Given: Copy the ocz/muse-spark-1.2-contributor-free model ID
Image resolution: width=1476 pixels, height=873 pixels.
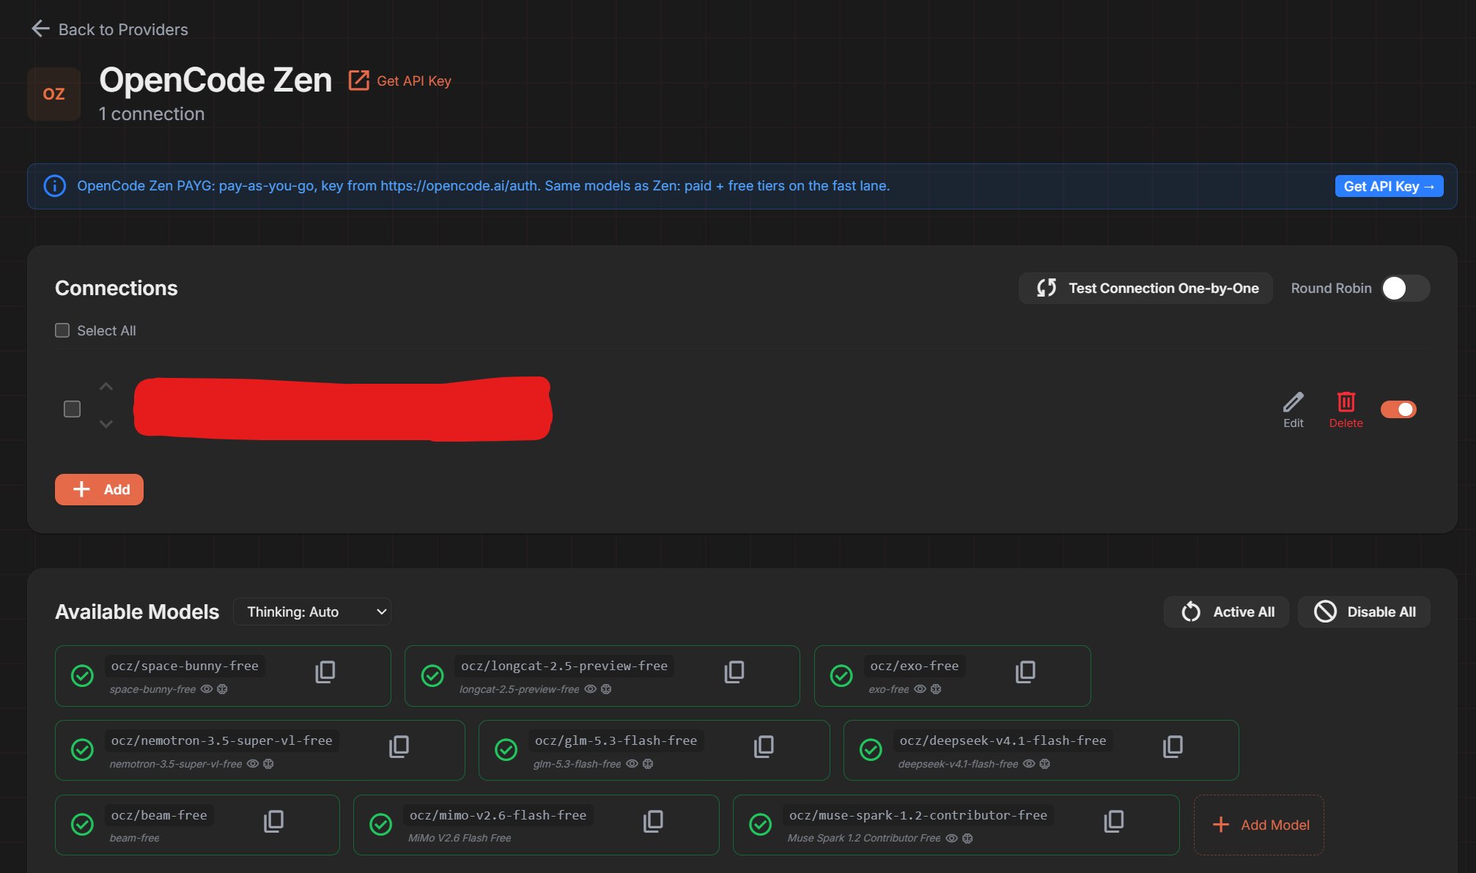Looking at the screenshot, I should tap(1114, 821).
